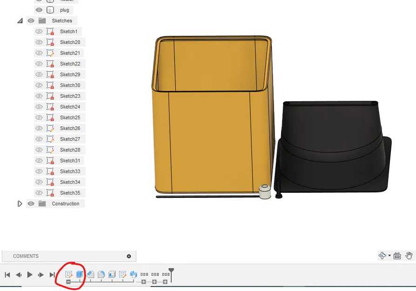Viewport: 416px width, 291px height.
Task: Select the Shell feature in the timeline
Action: 112,274
